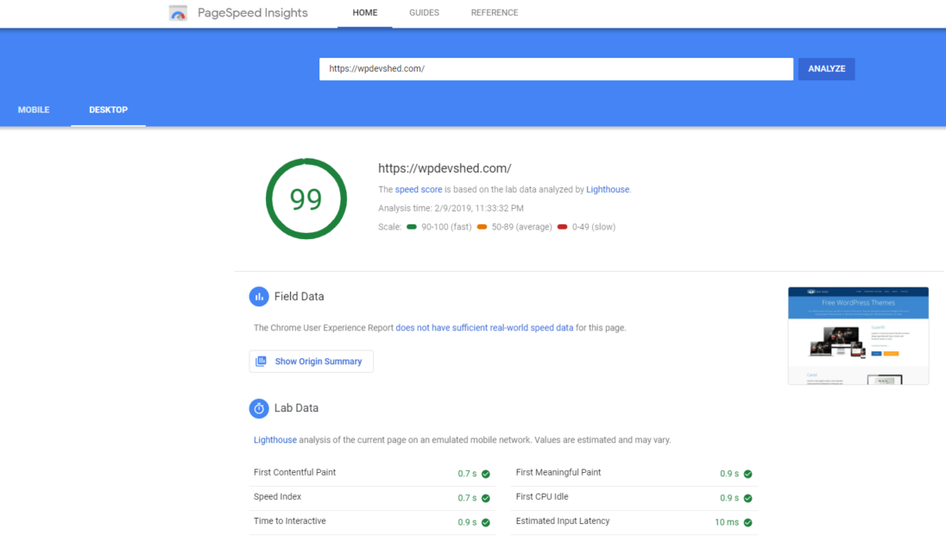This screenshot has height=542, width=946.
Task: Click the Lab Data stopwatch icon
Action: [259, 408]
